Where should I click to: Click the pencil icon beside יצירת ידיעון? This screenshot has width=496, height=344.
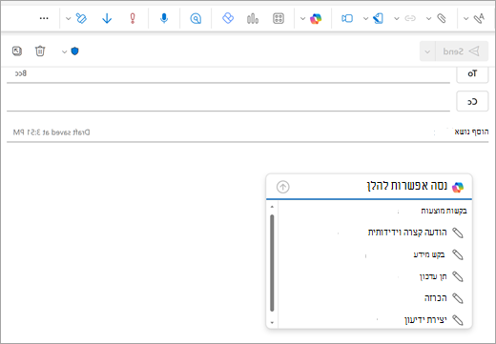pyautogui.click(x=458, y=320)
